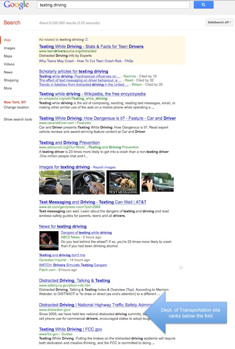The height and width of the screenshot is (349, 235).
Task: Click the ABC2 news story thumbnail
Action: click(x=49, y=241)
